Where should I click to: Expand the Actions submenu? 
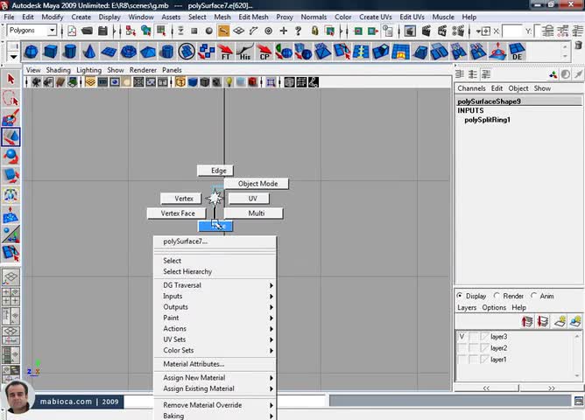(215, 328)
